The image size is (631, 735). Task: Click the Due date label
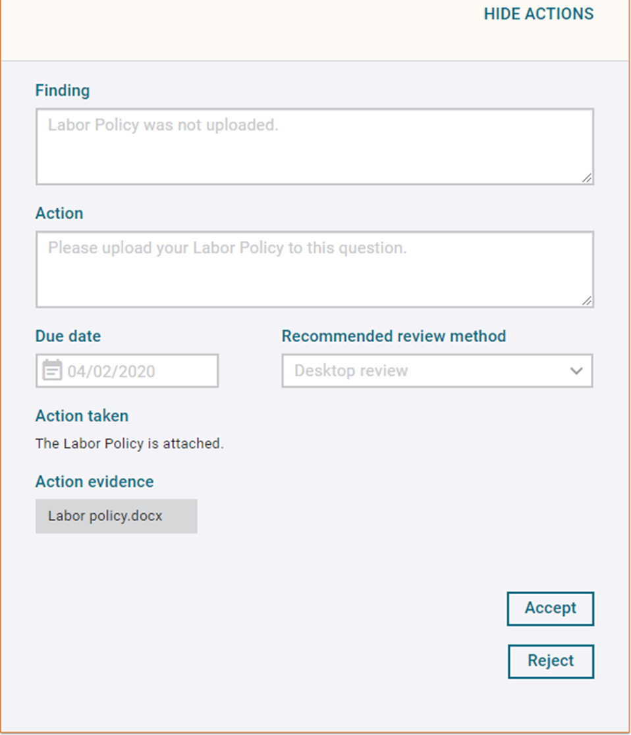coord(68,336)
